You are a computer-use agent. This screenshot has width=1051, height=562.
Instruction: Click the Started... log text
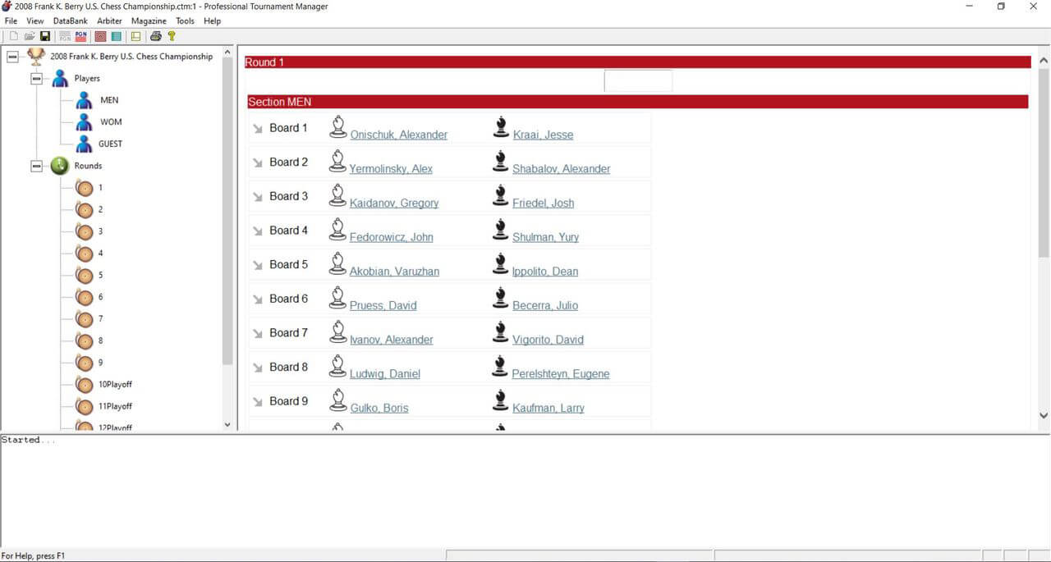coord(29,441)
